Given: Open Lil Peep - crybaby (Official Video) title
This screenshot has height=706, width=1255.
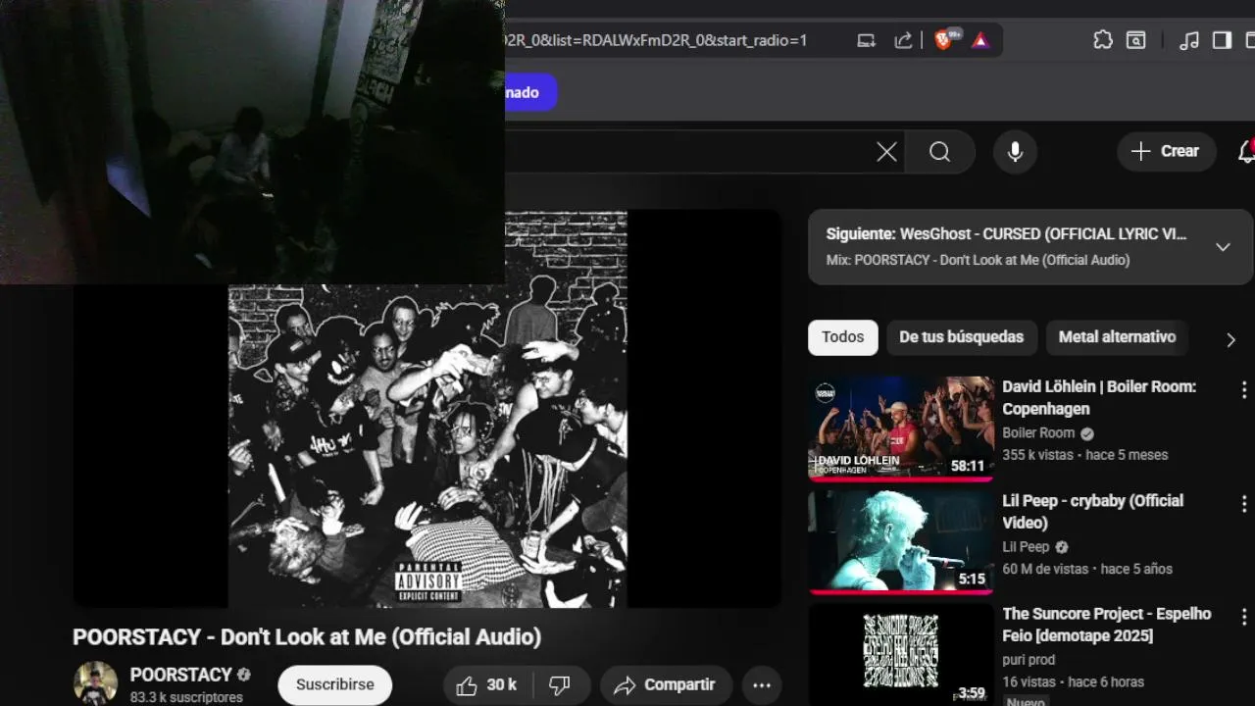Looking at the screenshot, I should click(x=1092, y=511).
